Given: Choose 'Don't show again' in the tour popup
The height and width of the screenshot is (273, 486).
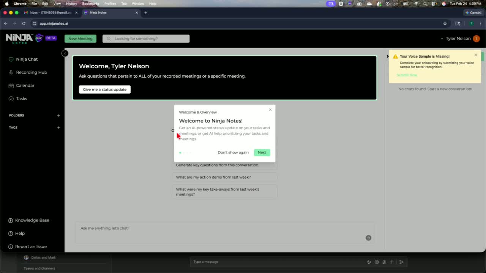Looking at the screenshot, I should (x=233, y=152).
